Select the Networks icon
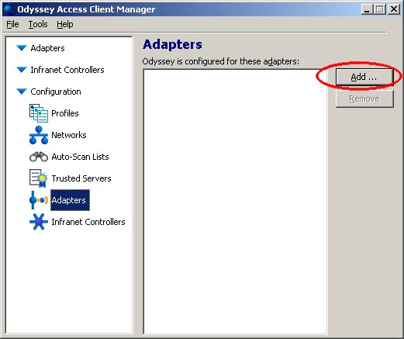The height and width of the screenshot is (339, 404). point(39,135)
